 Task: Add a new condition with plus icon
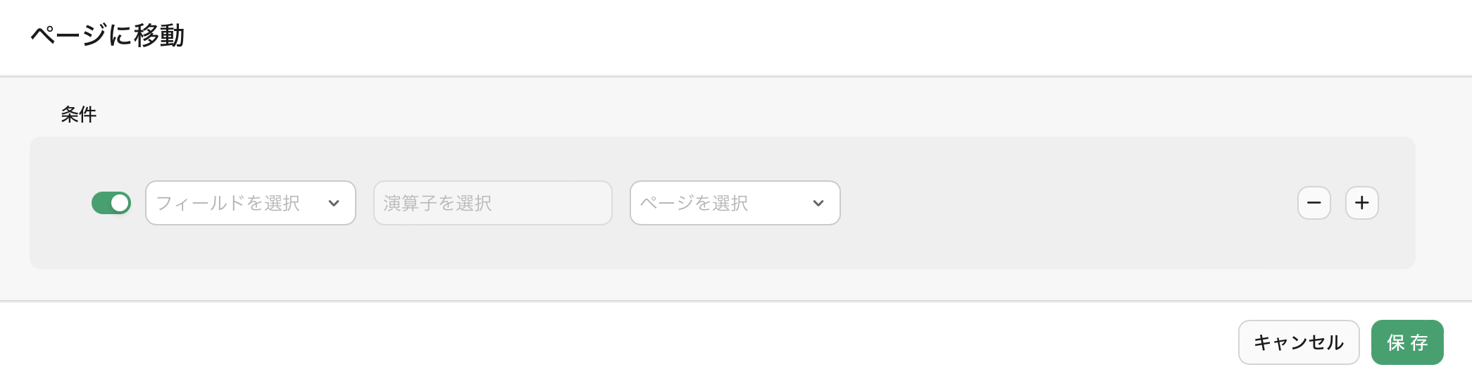pyautogui.click(x=1361, y=203)
